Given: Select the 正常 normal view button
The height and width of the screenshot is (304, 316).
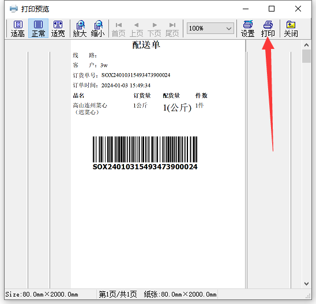Looking at the screenshot, I should point(38,29).
